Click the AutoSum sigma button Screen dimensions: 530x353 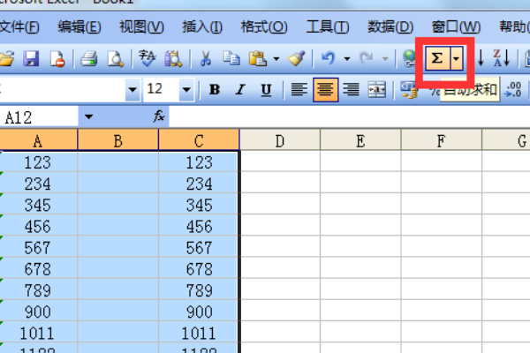(x=437, y=58)
